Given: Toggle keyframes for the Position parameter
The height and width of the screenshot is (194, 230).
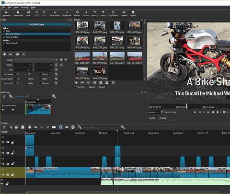Looking at the screenshot, I should [x=61, y=65].
